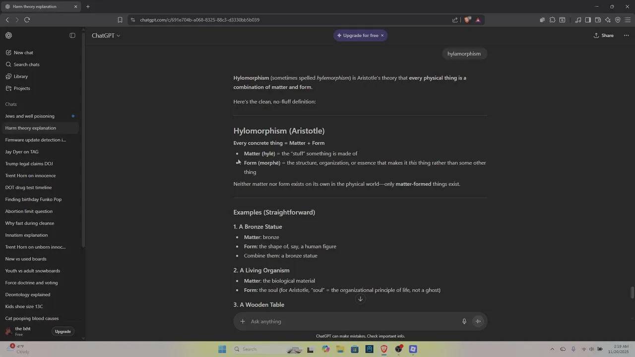Collapse the sidebar with the panel icon

click(72, 36)
